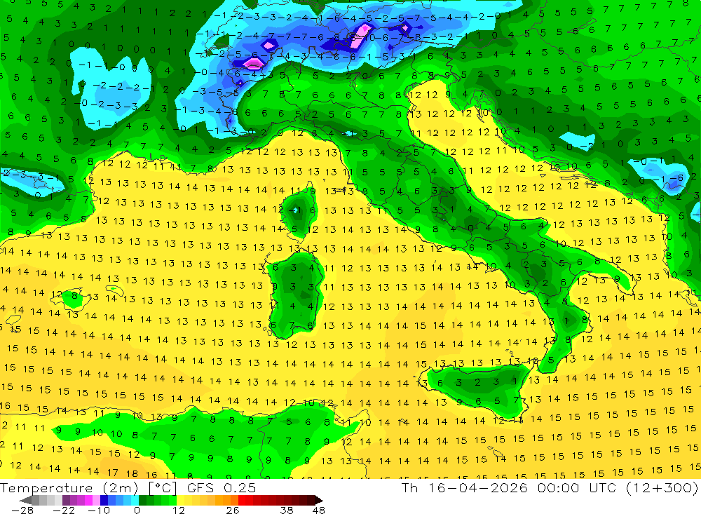Click the '-10' legend label
Image resolution: width=701 pixels, height=514 pixels.
click(99, 510)
